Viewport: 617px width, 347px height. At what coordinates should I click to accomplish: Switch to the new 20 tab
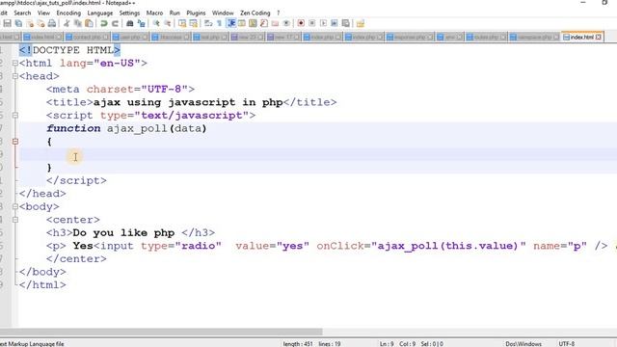(247, 37)
